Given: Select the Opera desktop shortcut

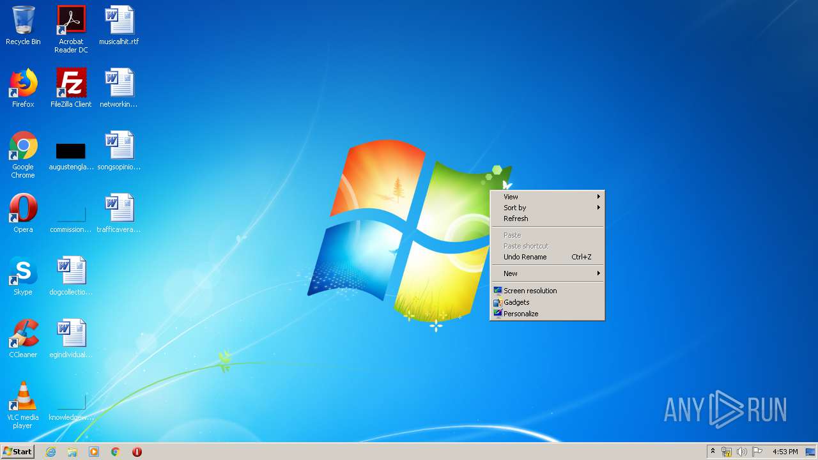Looking at the screenshot, I should pyautogui.click(x=23, y=213).
